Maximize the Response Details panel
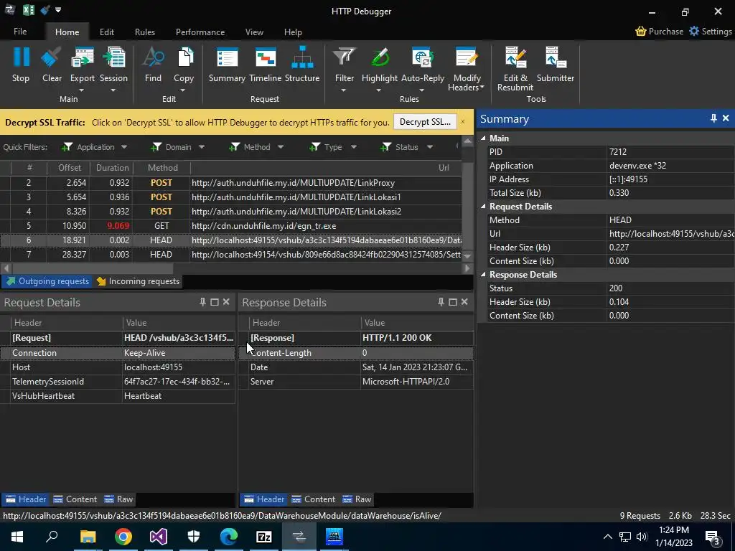Viewport: 735px width, 551px height. tap(452, 302)
